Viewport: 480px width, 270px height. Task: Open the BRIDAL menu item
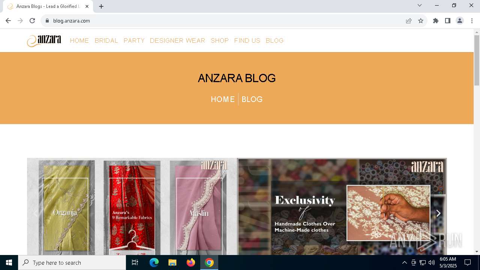(106, 40)
